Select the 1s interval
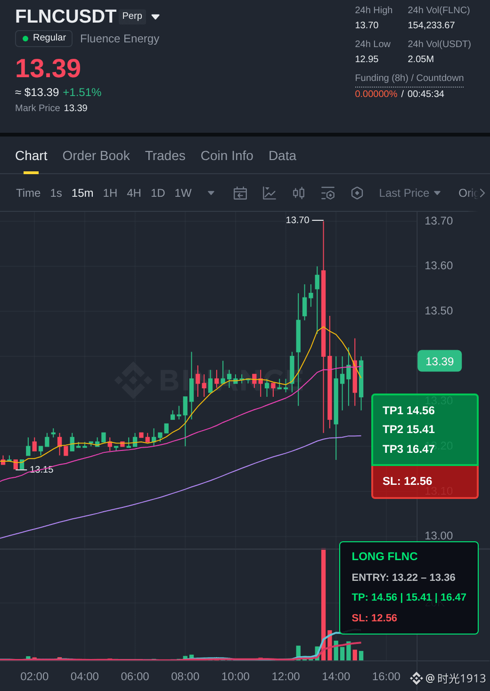This screenshot has width=490, height=691. [x=56, y=193]
